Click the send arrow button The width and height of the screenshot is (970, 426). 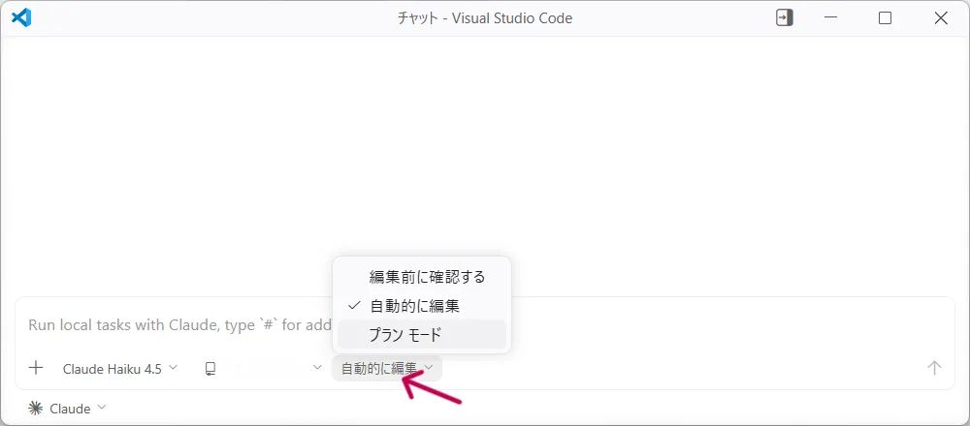click(x=934, y=368)
